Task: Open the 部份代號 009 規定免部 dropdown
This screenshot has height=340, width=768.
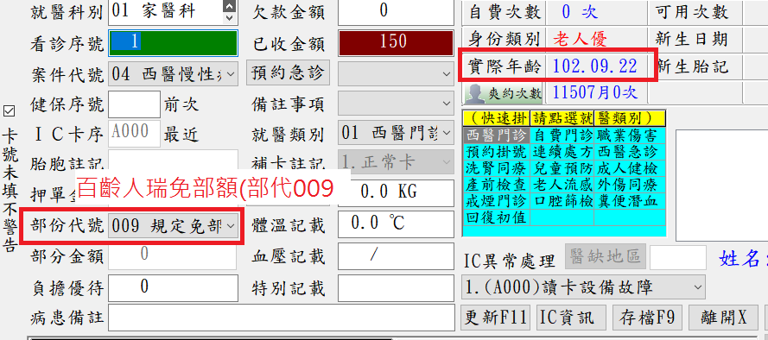Action: [x=173, y=226]
